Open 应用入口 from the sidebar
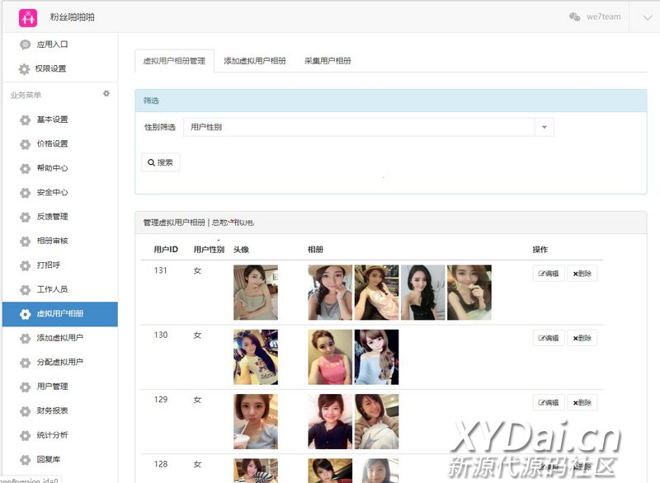The height and width of the screenshot is (483, 660). [x=52, y=45]
